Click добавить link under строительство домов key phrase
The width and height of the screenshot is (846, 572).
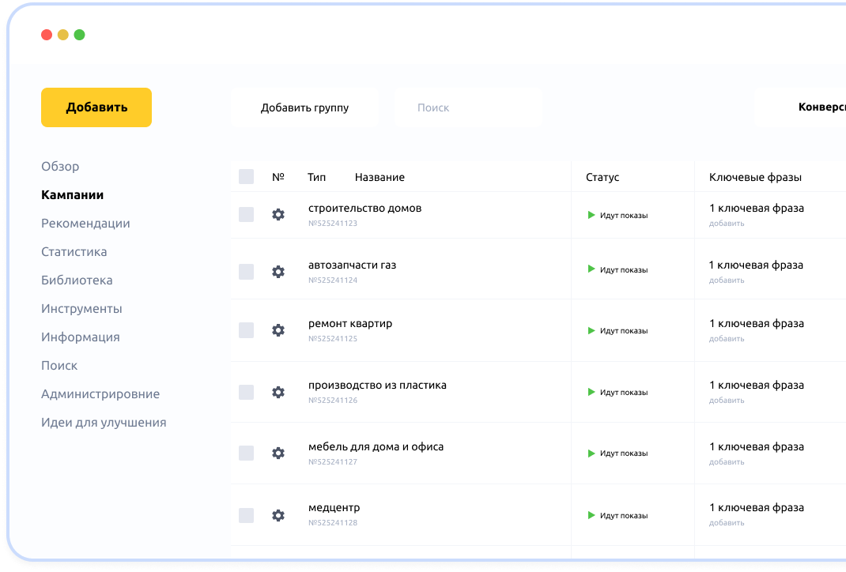click(727, 224)
